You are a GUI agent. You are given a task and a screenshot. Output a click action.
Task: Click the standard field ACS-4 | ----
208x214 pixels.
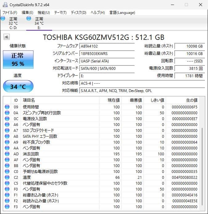coord(142,83)
